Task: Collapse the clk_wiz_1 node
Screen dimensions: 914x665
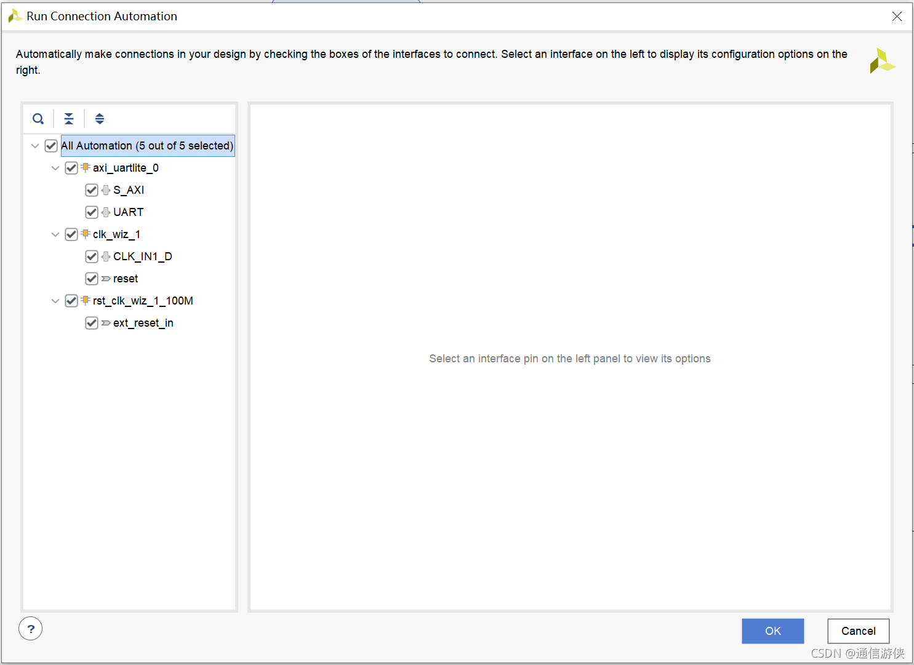Action: point(55,234)
